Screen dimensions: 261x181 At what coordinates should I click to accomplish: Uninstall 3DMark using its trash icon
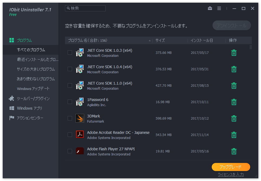coord(234,118)
